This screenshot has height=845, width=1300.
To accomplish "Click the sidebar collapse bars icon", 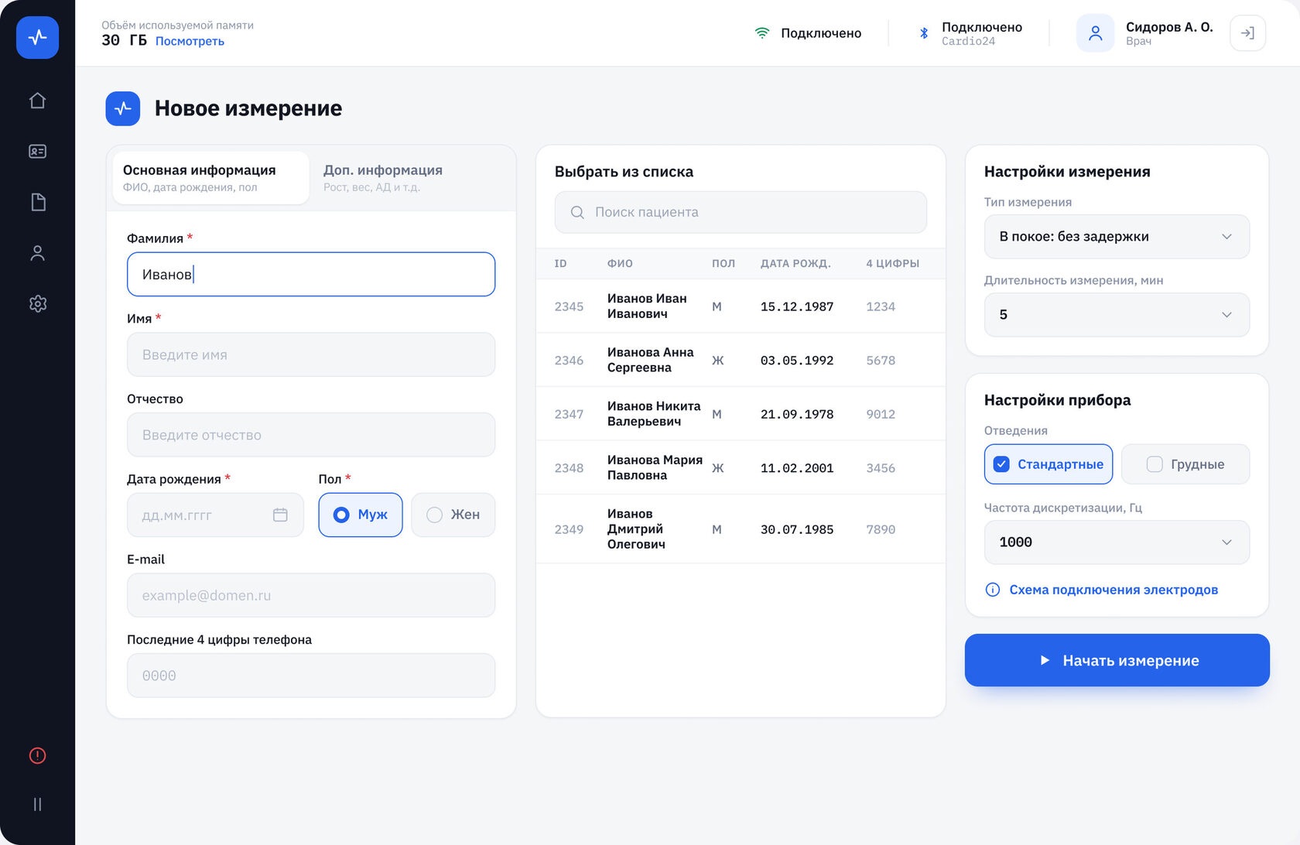I will click(37, 804).
